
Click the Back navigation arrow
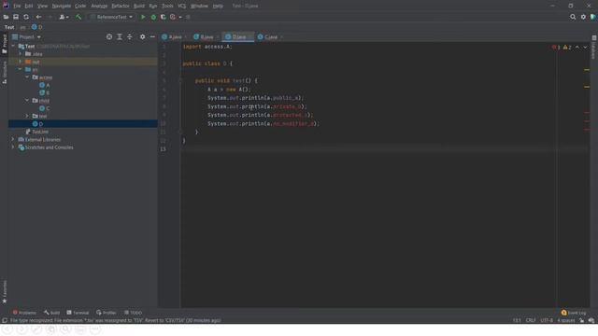[38, 17]
